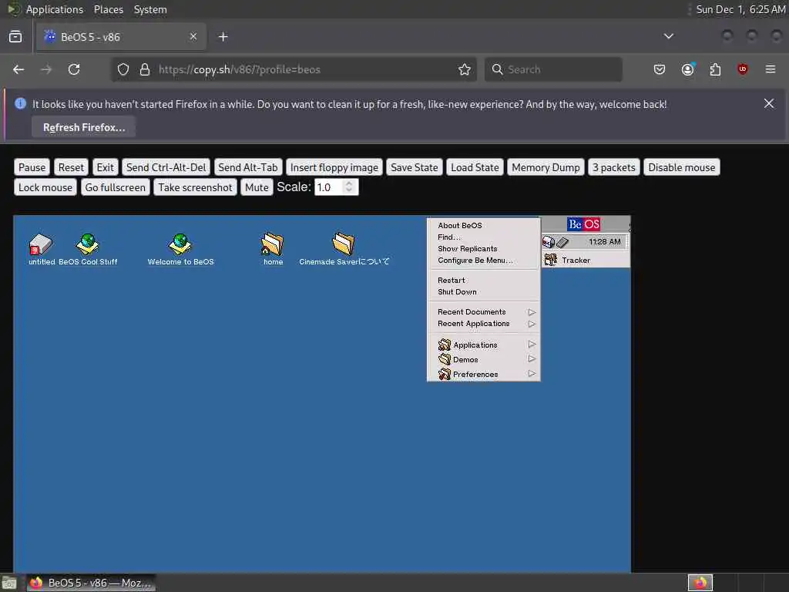Expand Recent Applications submenu arrow
The width and height of the screenshot is (789, 592).
click(532, 324)
